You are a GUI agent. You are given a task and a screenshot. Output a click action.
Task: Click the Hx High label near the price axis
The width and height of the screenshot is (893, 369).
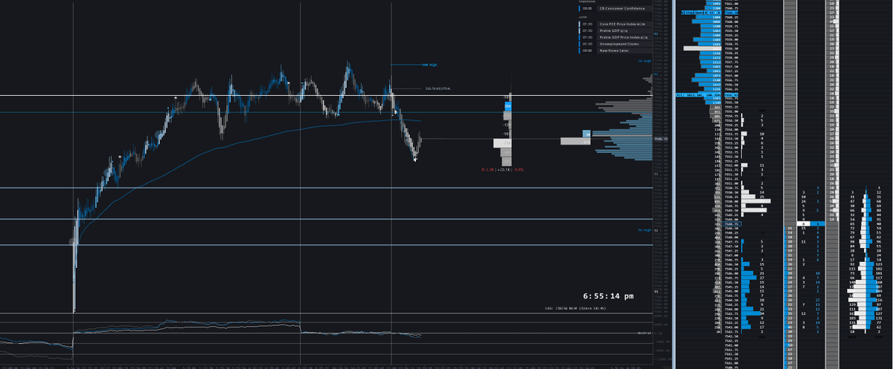pos(644,229)
